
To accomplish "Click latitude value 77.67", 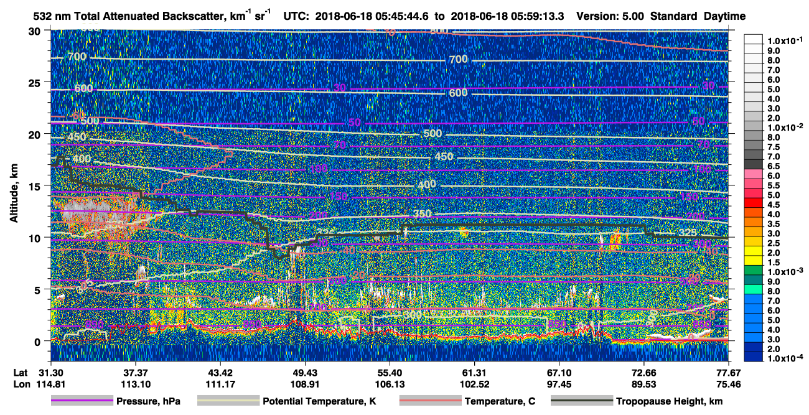I will click(728, 372).
